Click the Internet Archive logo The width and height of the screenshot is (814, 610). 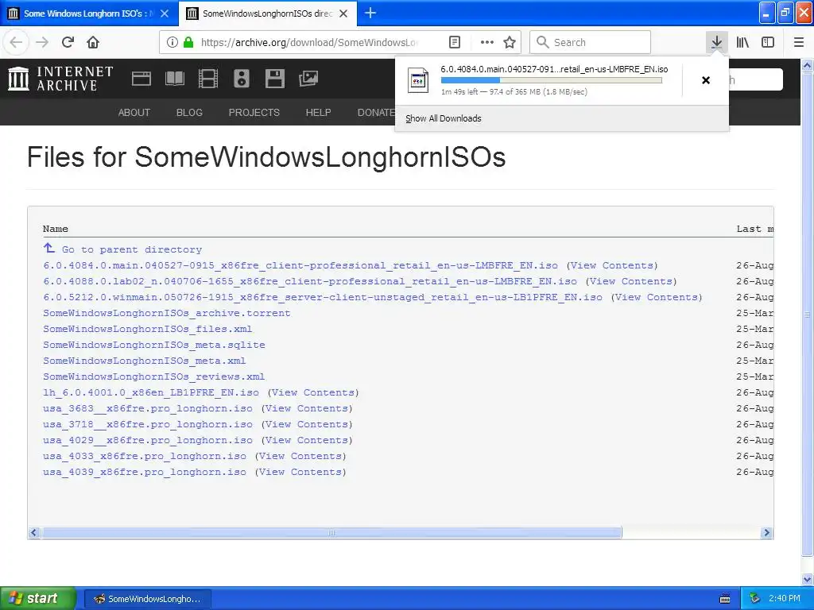(x=60, y=79)
